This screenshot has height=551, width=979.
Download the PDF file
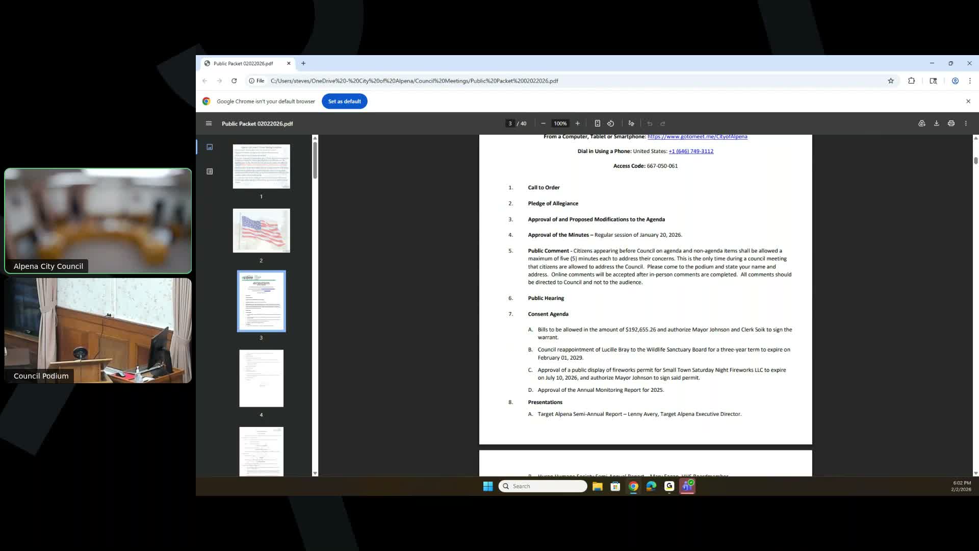pyautogui.click(x=936, y=123)
